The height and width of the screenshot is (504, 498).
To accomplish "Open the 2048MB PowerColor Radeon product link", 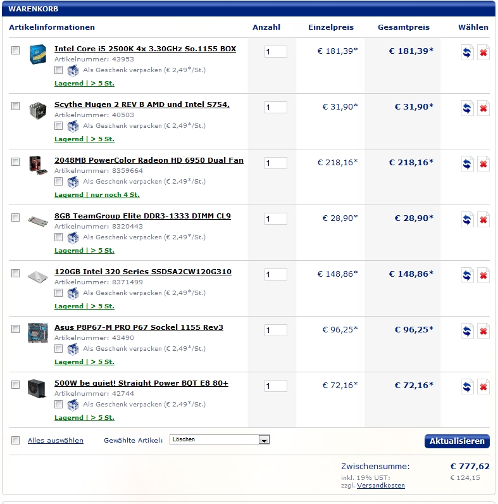I will coord(149,160).
